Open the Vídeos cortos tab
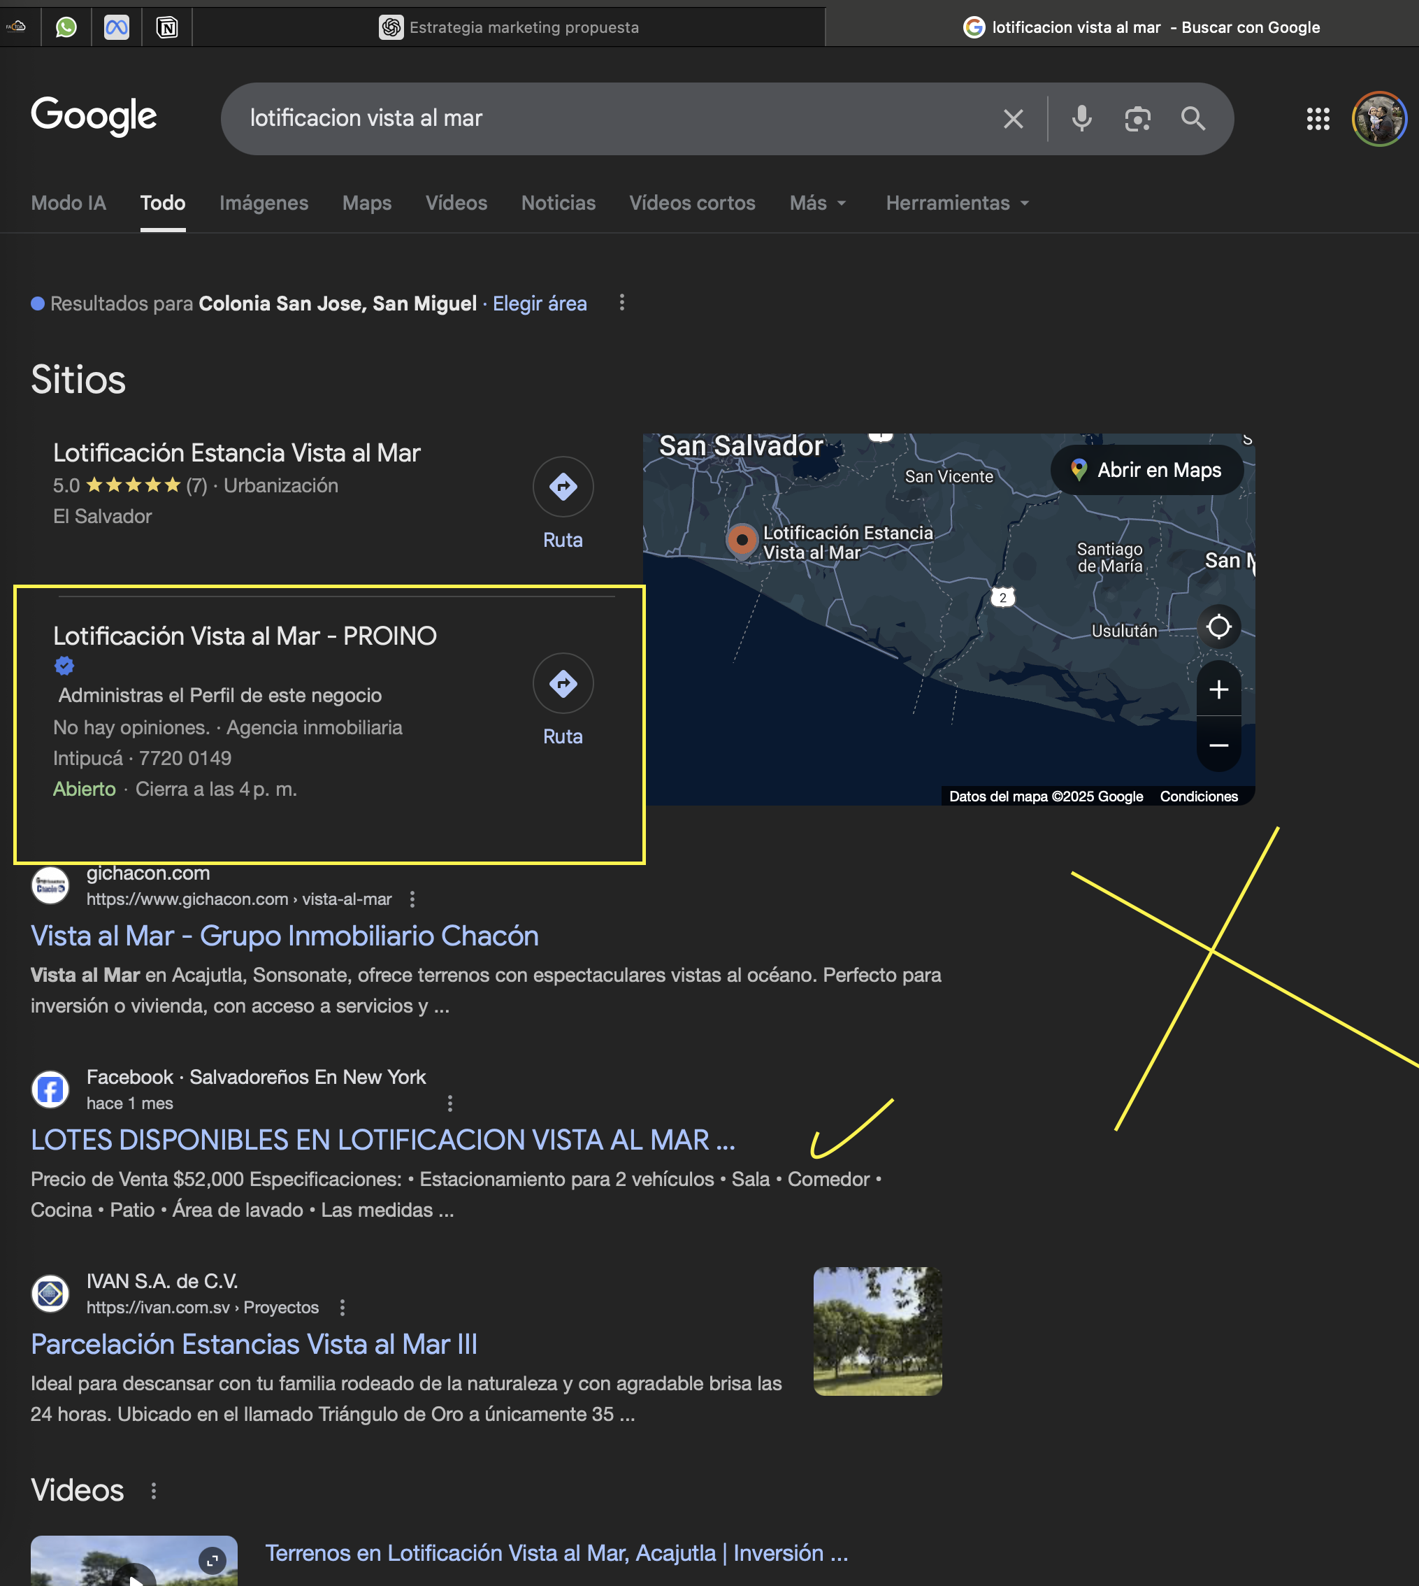This screenshot has width=1419, height=1586. [x=692, y=203]
